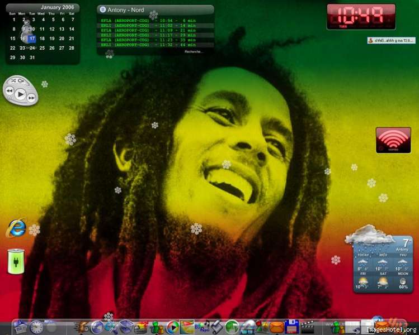The height and width of the screenshot is (335, 419).
Task: Open the script scroll dock icon
Action: [216, 327]
